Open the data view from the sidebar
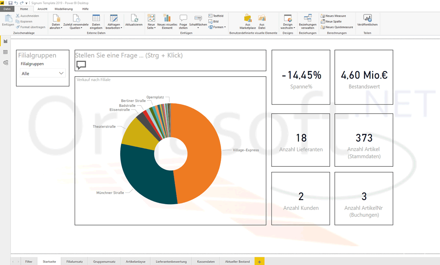Screen dimensions: 440x265 (x=5, y=52)
